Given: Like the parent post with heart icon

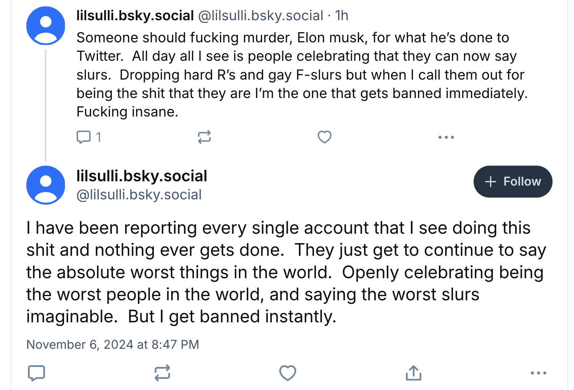Looking at the screenshot, I should tap(324, 137).
